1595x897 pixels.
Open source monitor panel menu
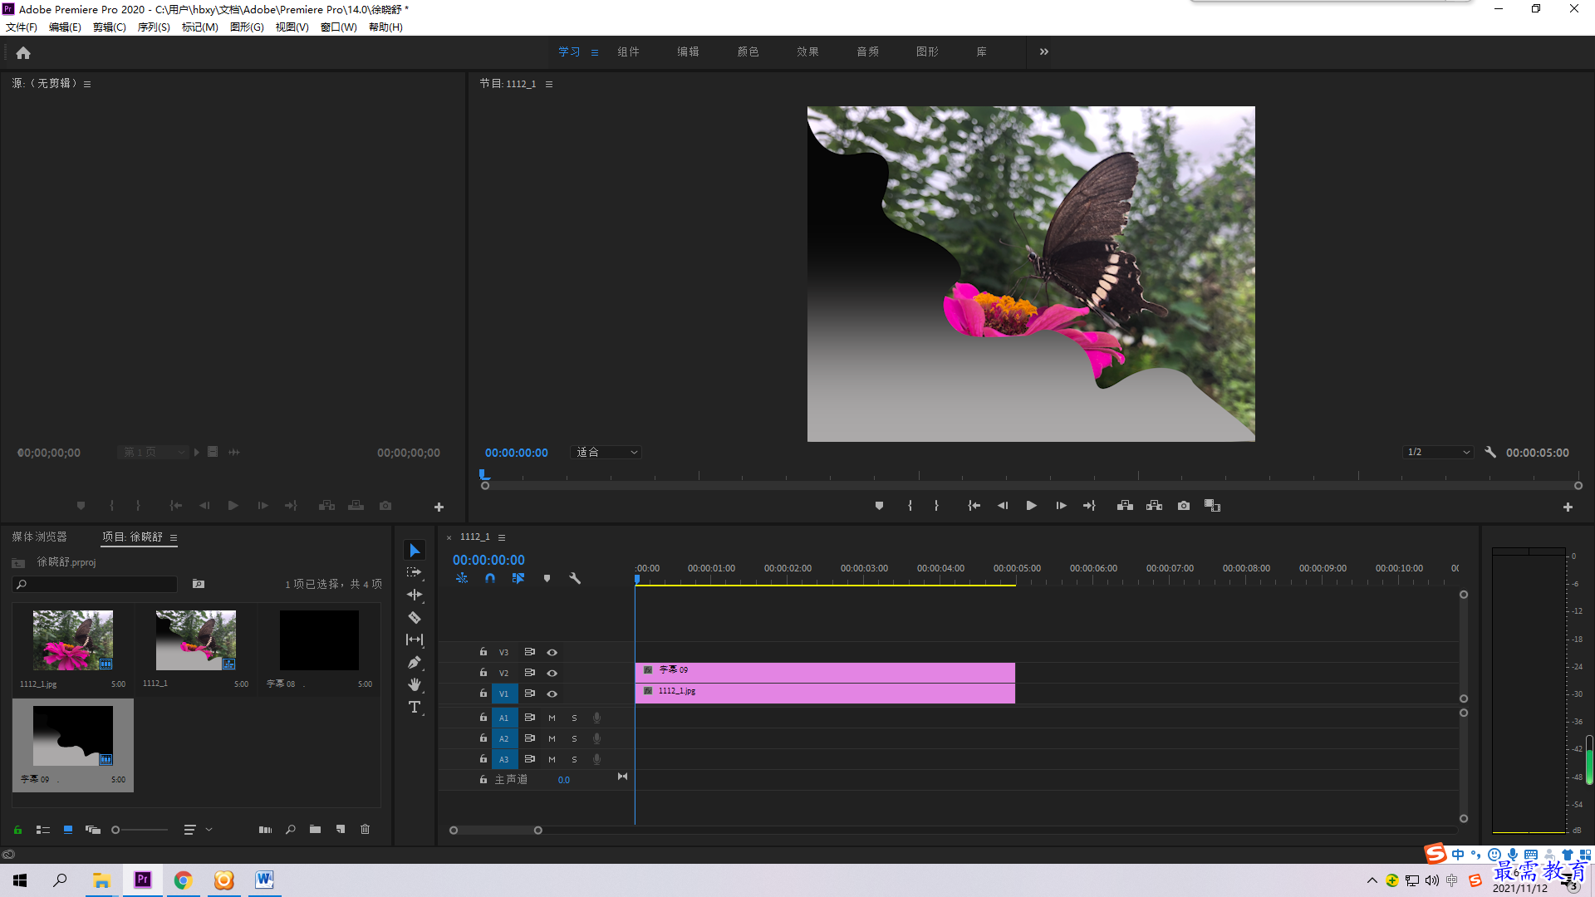click(x=87, y=84)
